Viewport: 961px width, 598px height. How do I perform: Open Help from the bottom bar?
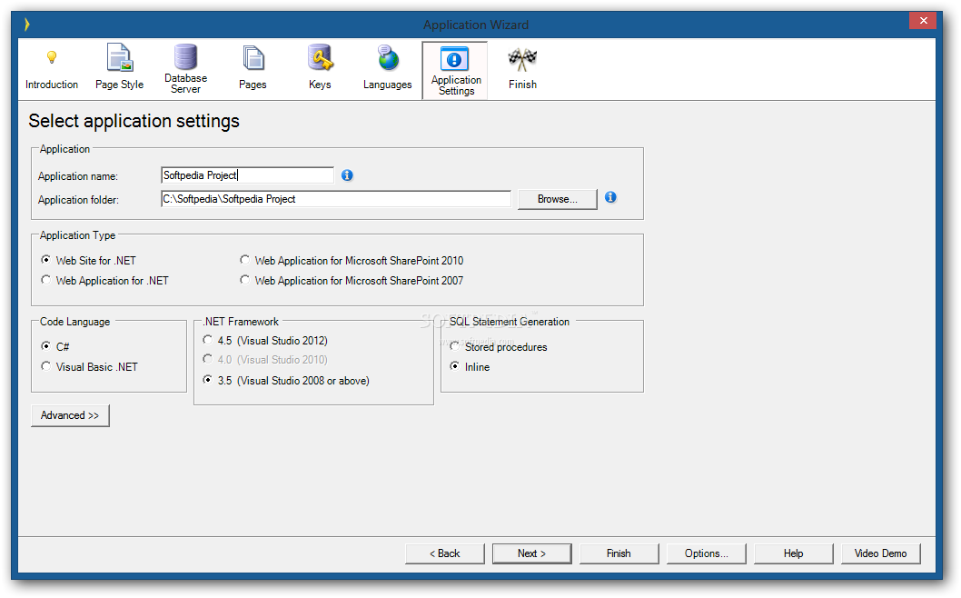[793, 553]
